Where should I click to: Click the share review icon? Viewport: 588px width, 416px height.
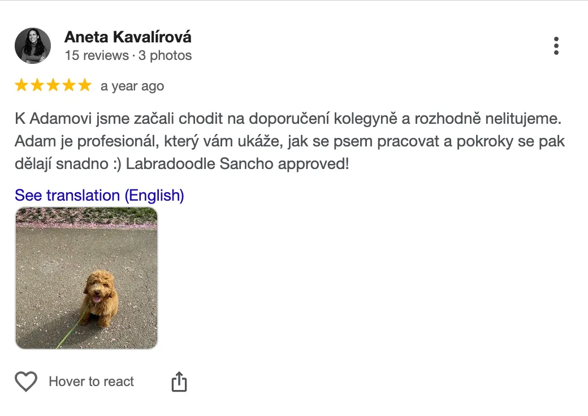(179, 382)
